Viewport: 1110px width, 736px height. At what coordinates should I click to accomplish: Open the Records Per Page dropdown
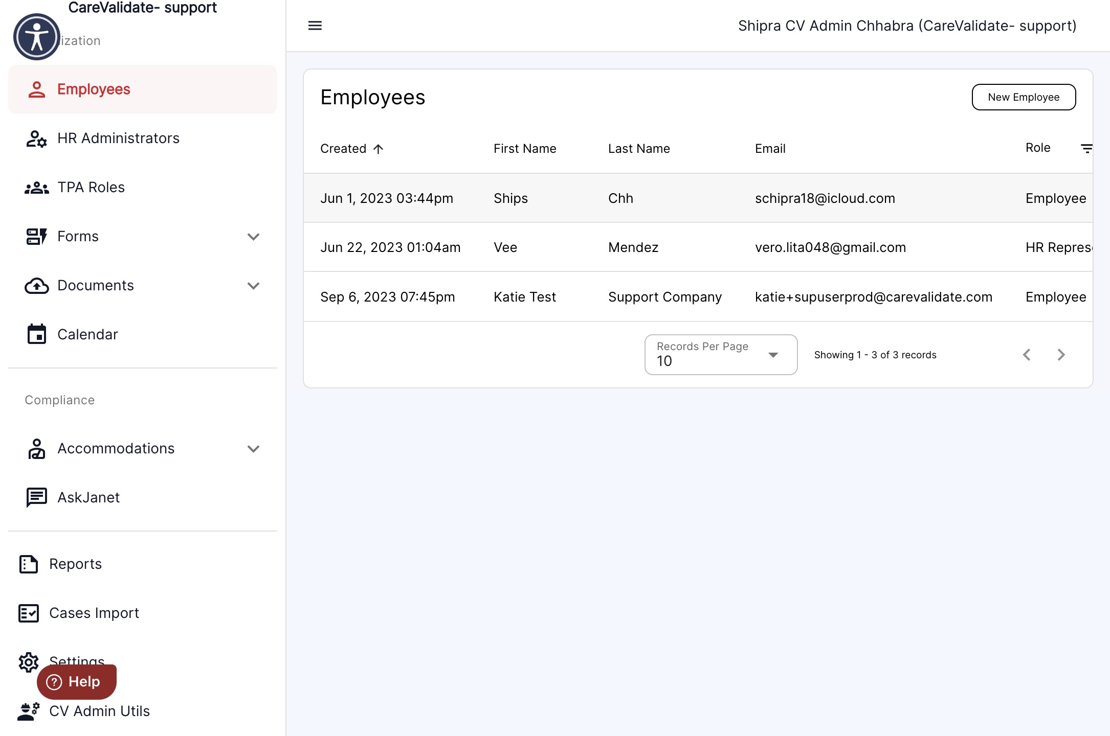click(x=721, y=355)
